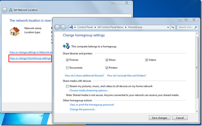The image size is (202, 126).
Task: Click the Back button in HomeGroup window
Action: coord(57,27)
